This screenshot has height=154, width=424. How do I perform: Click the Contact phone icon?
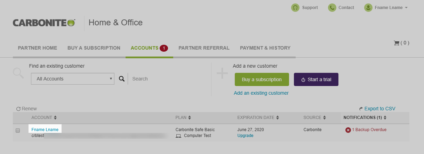pyautogui.click(x=332, y=8)
